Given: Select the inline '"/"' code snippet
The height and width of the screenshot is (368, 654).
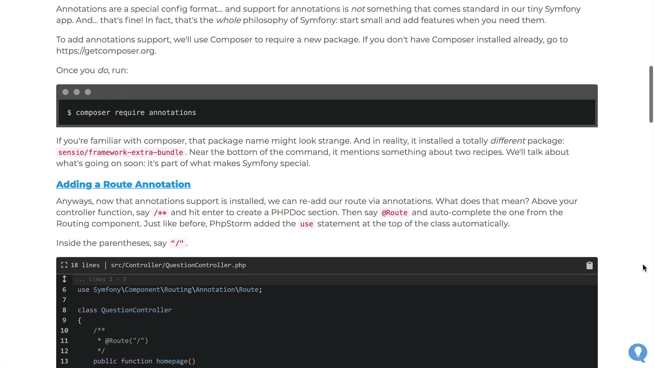Looking at the screenshot, I should click(x=177, y=243).
